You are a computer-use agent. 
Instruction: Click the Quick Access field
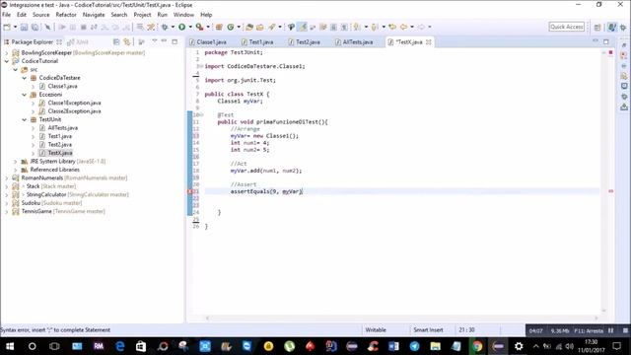tap(567, 27)
